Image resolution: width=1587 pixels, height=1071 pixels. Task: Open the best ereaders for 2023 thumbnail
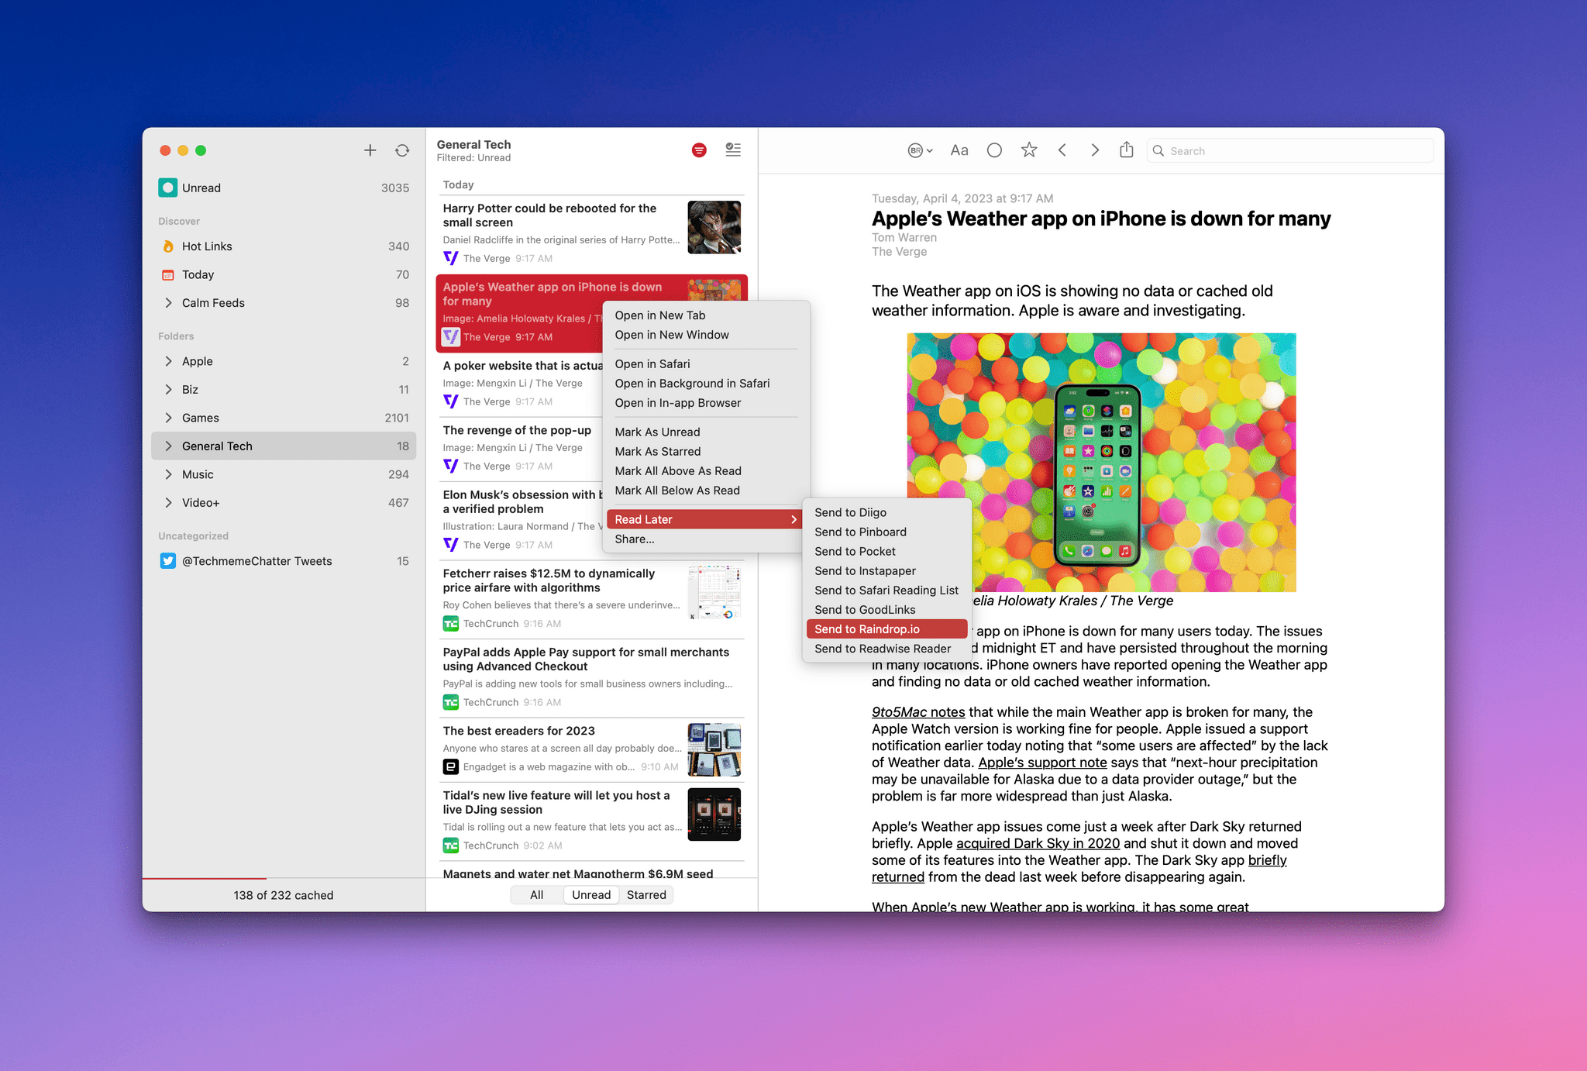pyautogui.click(x=714, y=749)
